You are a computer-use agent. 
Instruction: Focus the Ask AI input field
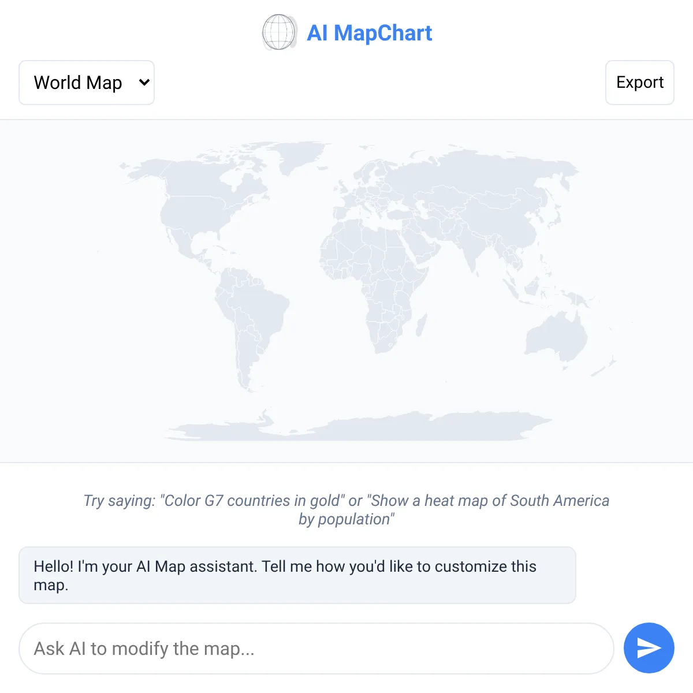(316, 649)
